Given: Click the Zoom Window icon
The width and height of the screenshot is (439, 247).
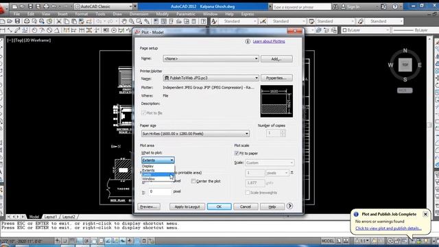Looking at the screenshot, I should (139, 21).
